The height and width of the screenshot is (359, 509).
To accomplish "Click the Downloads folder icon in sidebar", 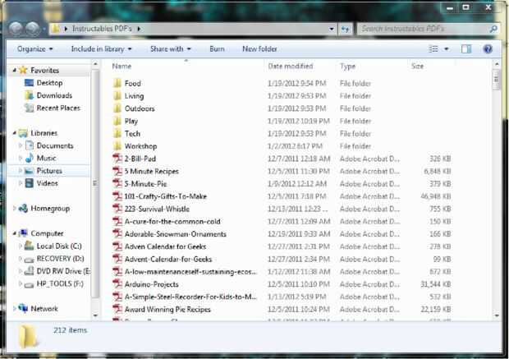I will 30,95.
